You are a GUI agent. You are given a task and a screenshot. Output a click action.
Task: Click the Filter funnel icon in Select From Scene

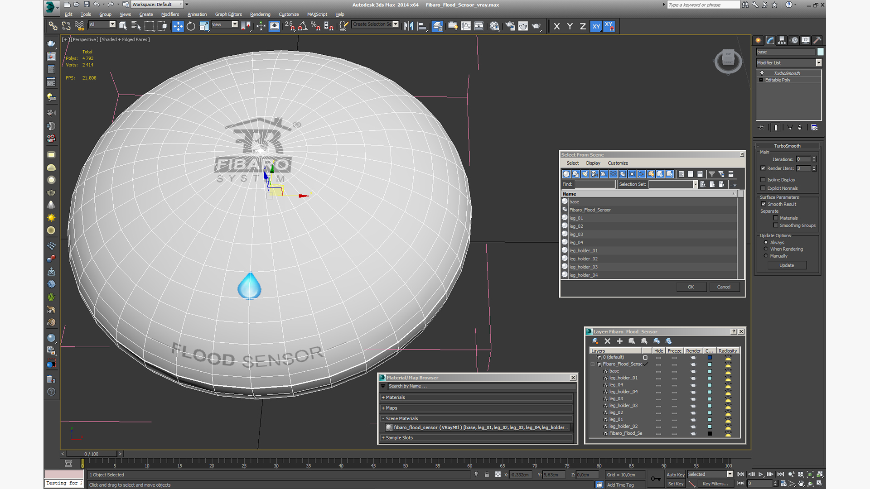pos(711,174)
